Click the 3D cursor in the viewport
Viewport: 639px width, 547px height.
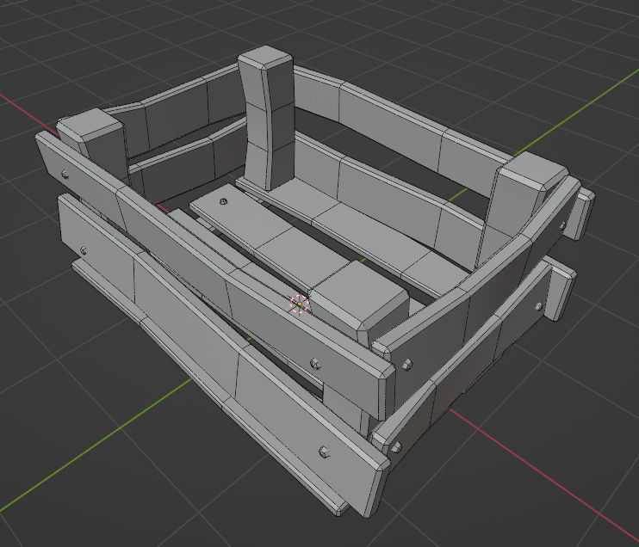[x=300, y=304]
